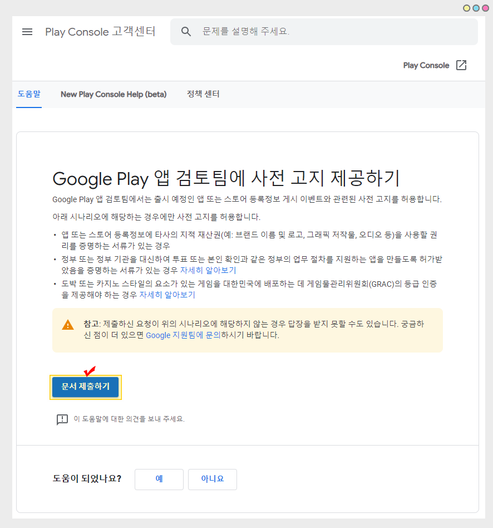The height and width of the screenshot is (528, 493).
Task: Click 아니요 to mark article unhelpful
Action: point(213,479)
